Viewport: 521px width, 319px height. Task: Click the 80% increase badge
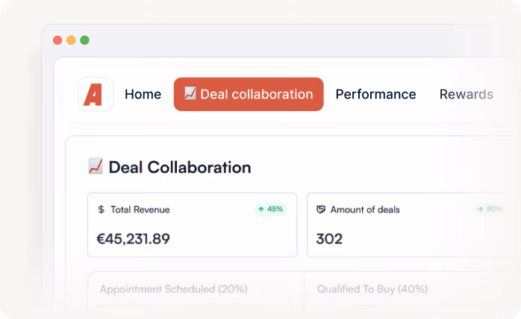coord(490,209)
